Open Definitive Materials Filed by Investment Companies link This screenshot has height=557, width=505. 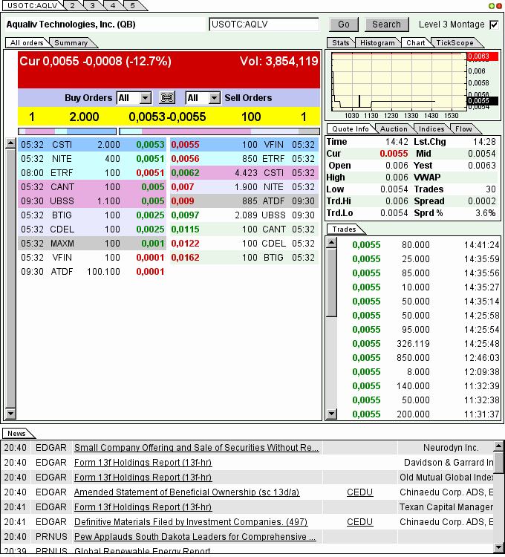pos(191,522)
